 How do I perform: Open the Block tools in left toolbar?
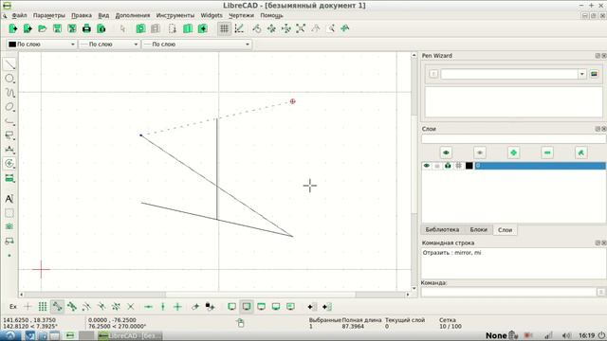9,241
